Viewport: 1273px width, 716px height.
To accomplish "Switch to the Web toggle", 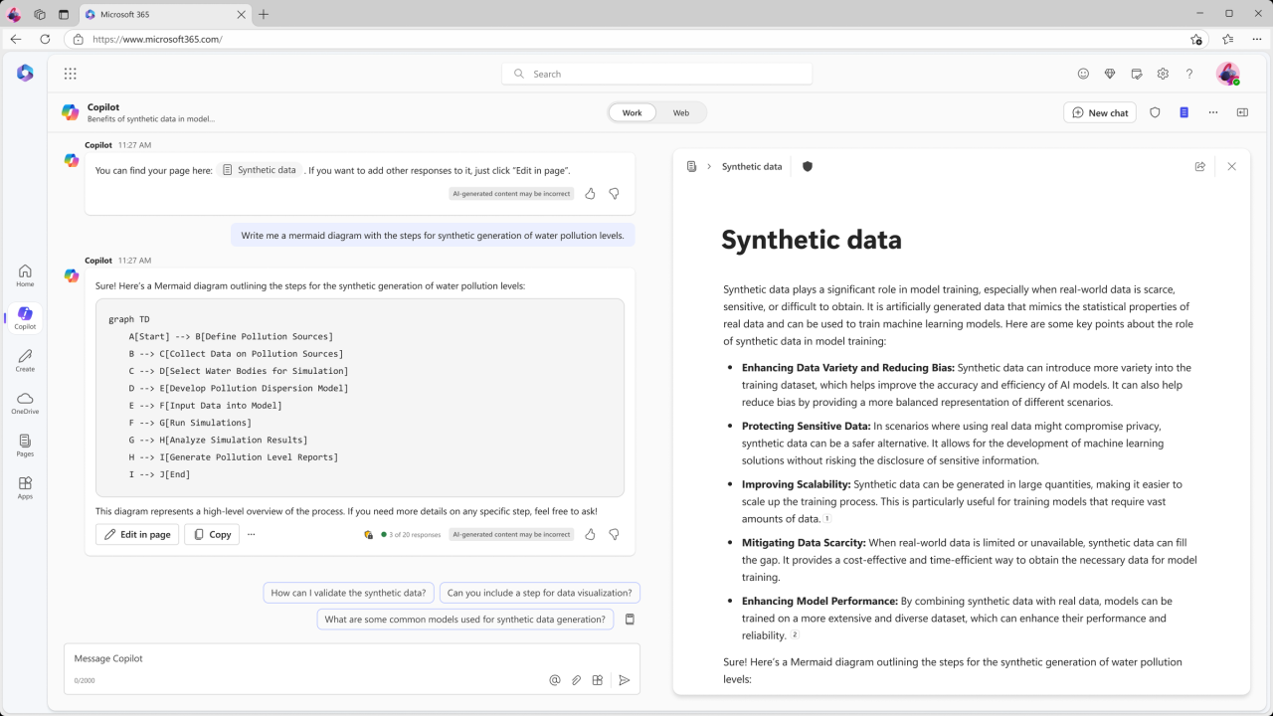I will click(680, 113).
